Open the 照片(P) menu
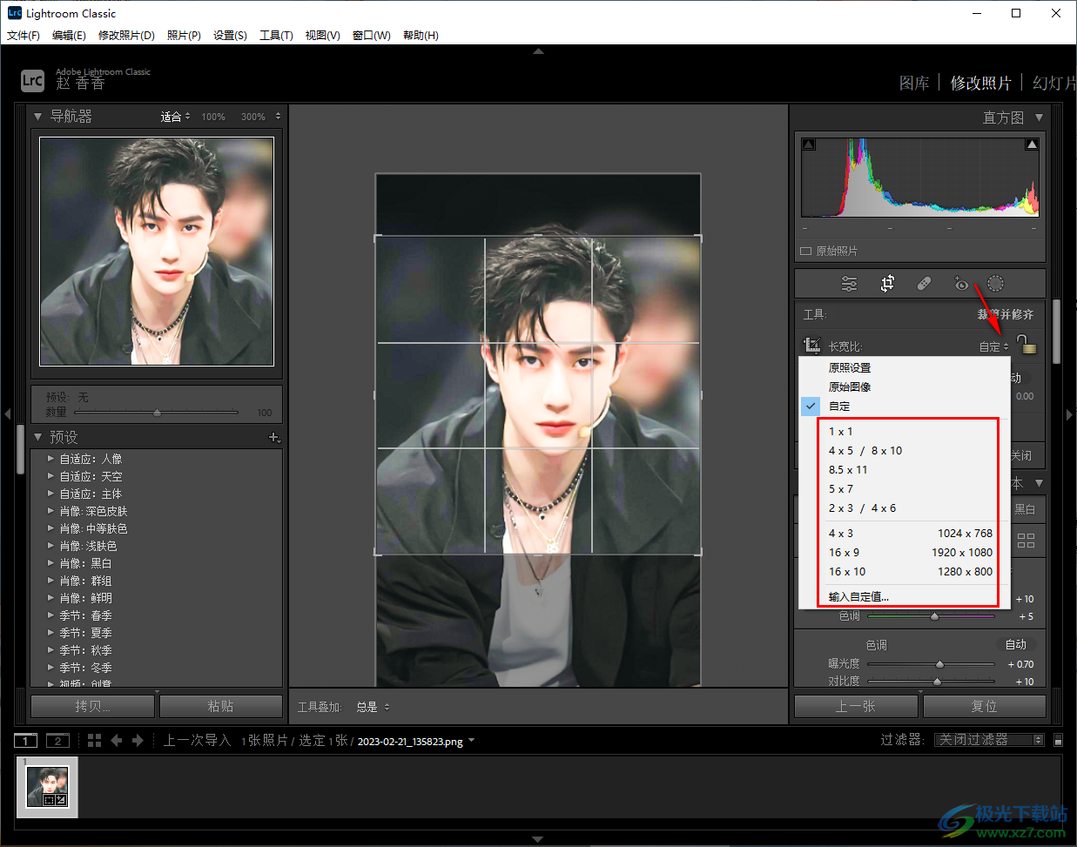The width and height of the screenshot is (1077, 847). click(x=184, y=36)
